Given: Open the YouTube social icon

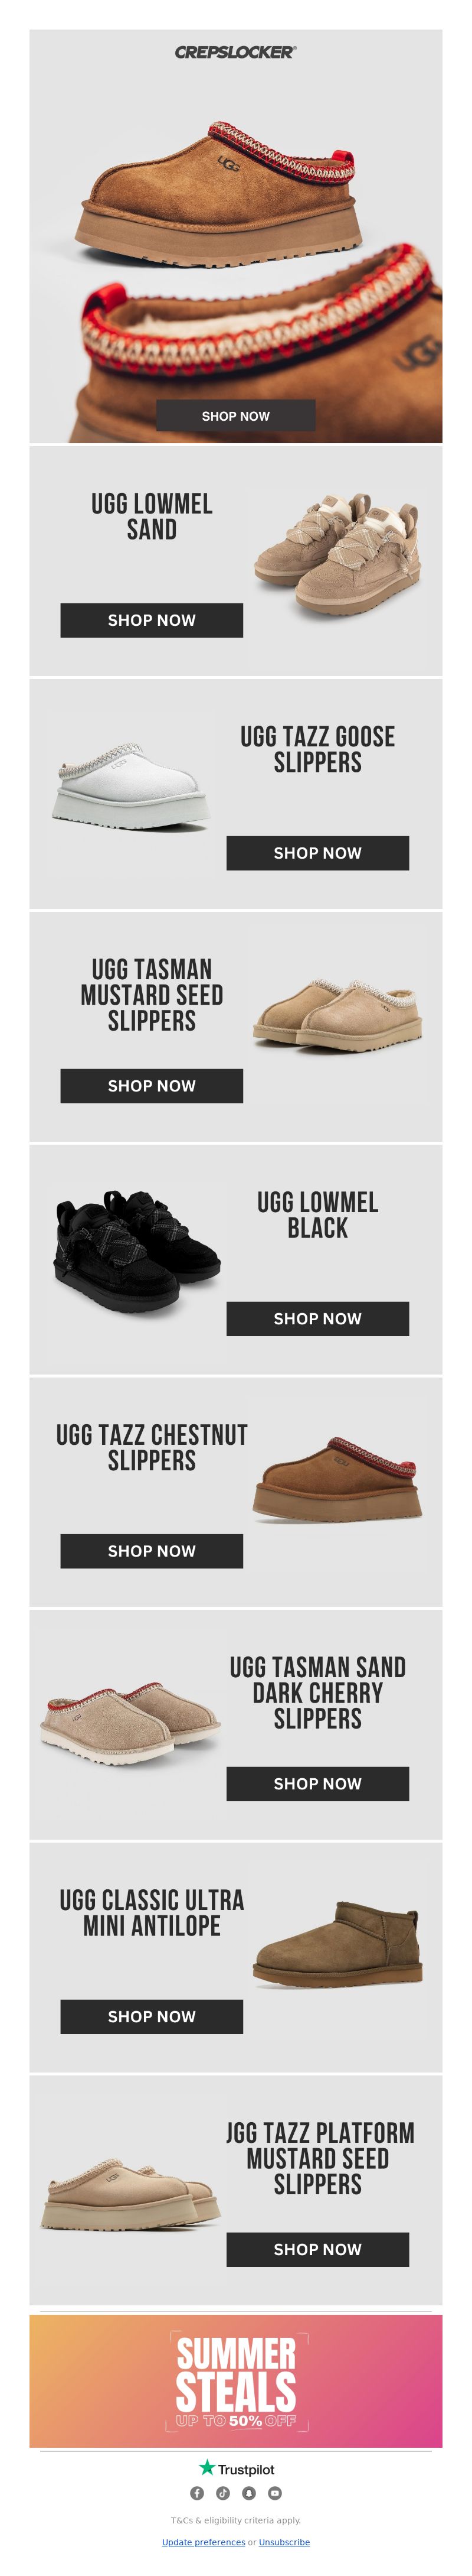Looking at the screenshot, I should [274, 2493].
